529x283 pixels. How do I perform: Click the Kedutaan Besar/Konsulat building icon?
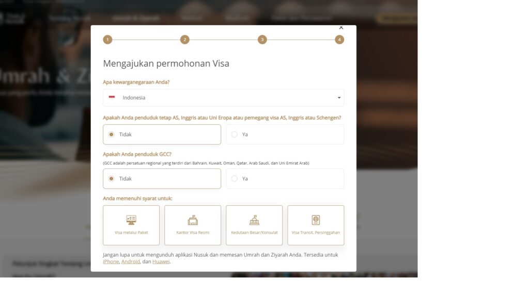(x=254, y=220)
